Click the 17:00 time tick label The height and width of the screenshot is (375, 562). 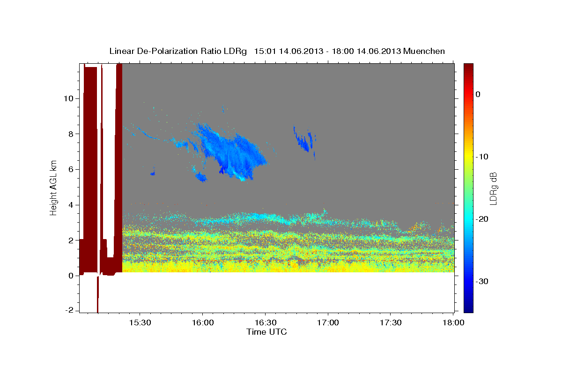(328, 322)
